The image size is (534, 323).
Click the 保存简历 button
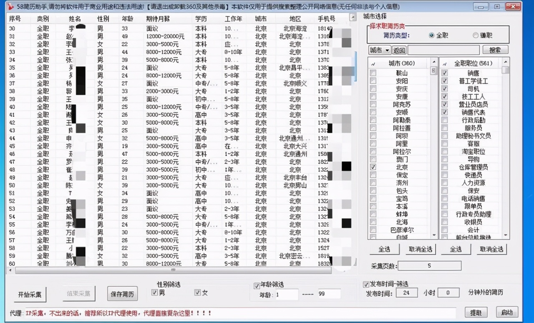122,294
